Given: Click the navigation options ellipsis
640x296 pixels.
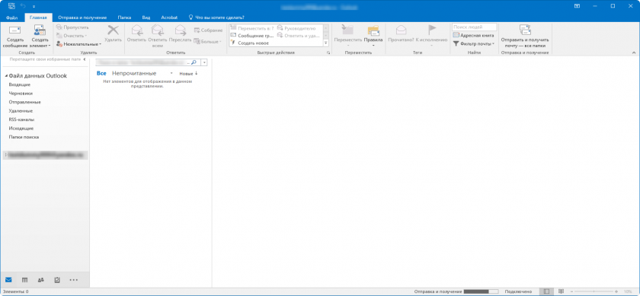Looking at the screenshot, I should [73, 280].
